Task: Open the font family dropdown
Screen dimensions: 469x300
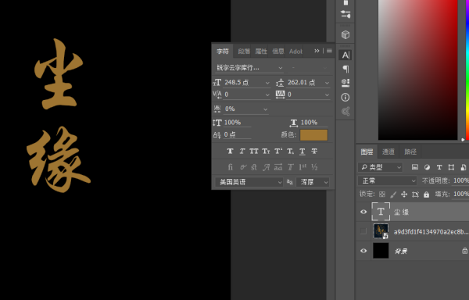Action: (x=249, y=68)
